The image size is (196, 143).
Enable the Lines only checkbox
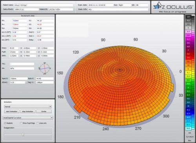point(38,123)
